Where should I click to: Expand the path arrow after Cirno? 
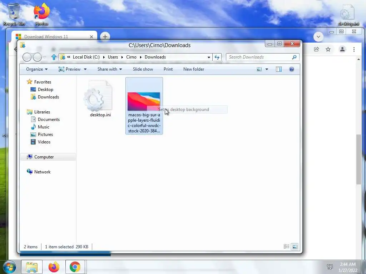pyautogui.click(x=141, y=57)
